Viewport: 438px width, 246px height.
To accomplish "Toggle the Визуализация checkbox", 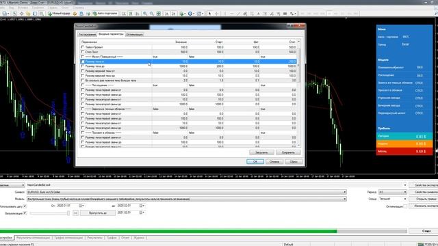I will click(25, 213).
